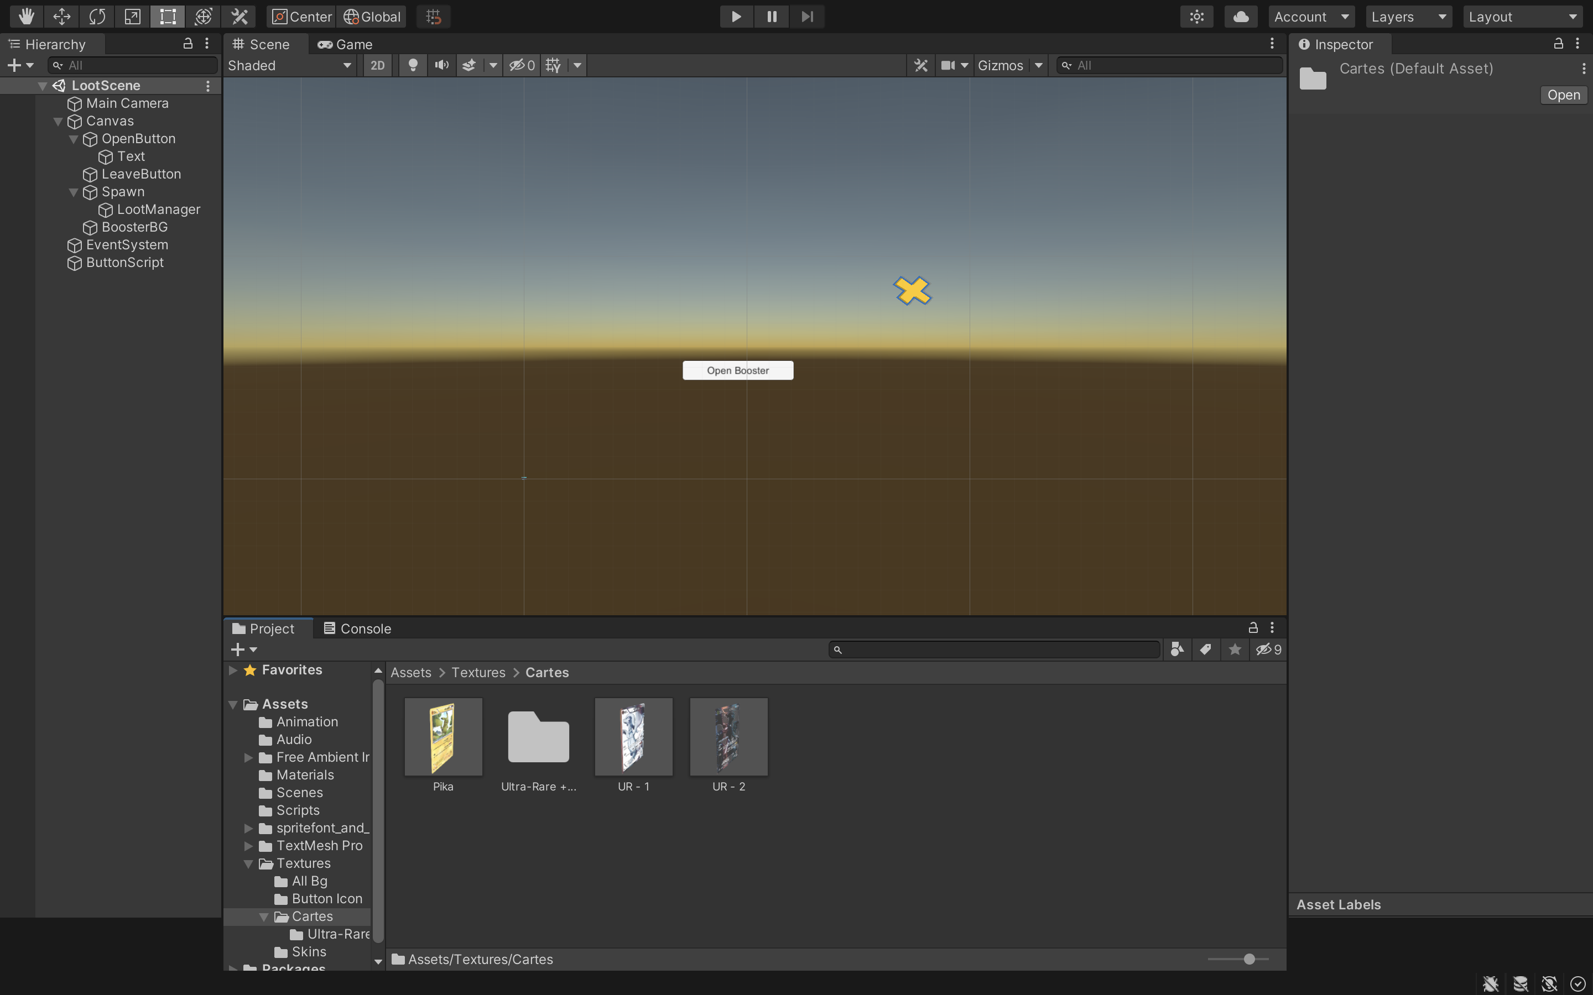Select the Rotate tool
This screenshot has height=995, width=1593.
tap(97, 17)
